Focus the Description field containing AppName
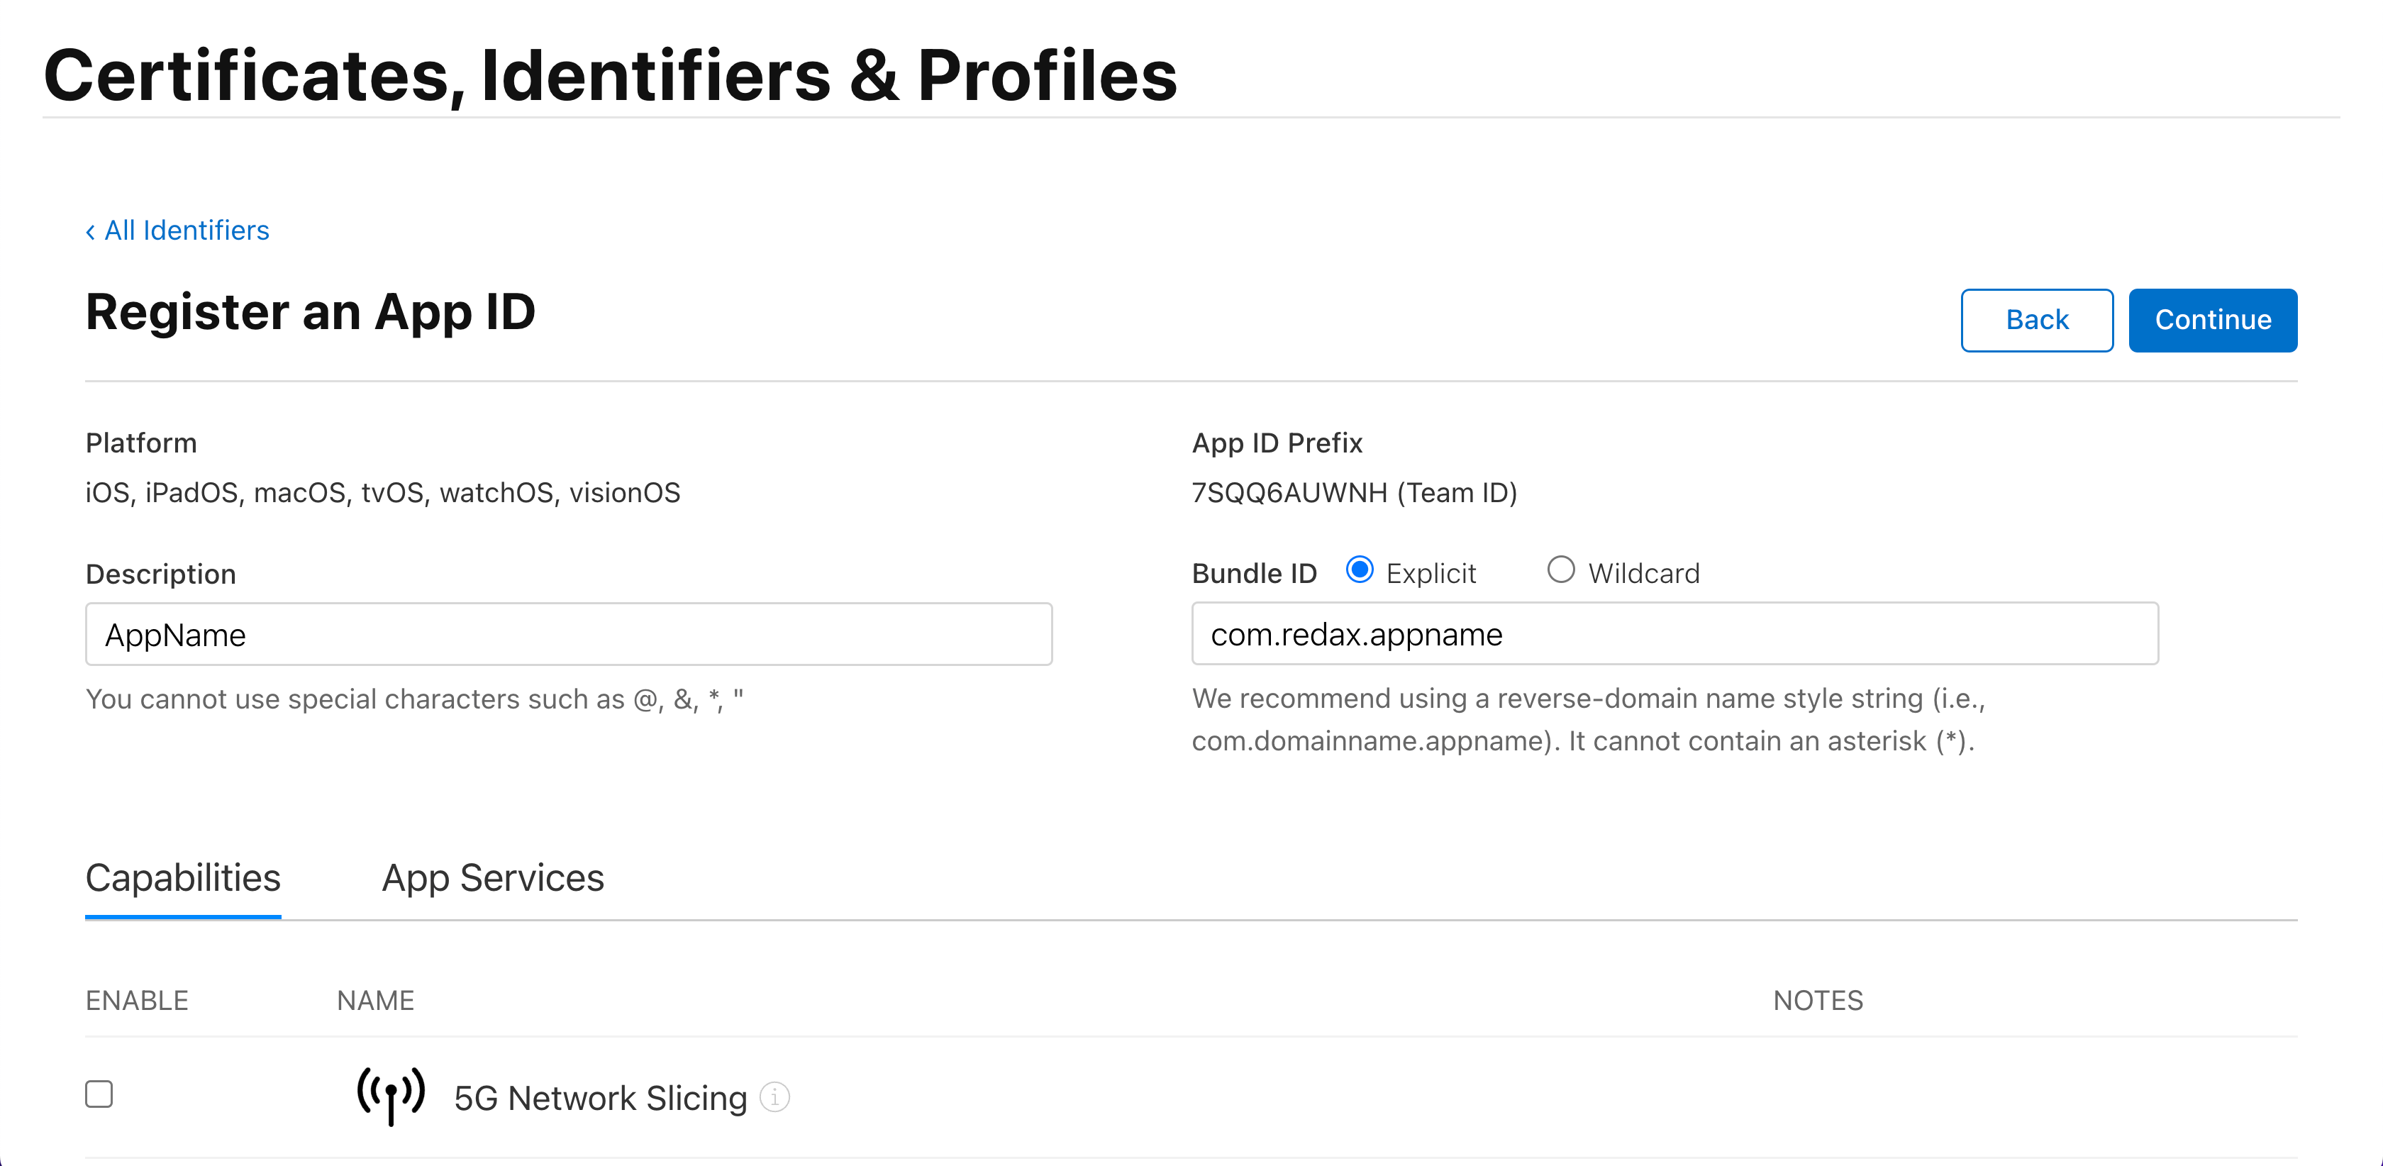 pos(569,634)
